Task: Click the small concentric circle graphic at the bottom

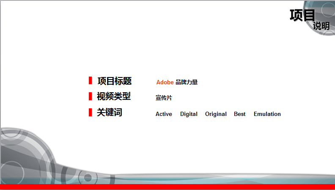Action: pos(88,177)
